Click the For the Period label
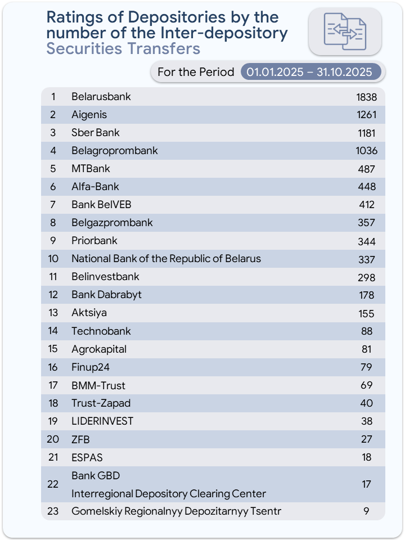 click(196, 72)
